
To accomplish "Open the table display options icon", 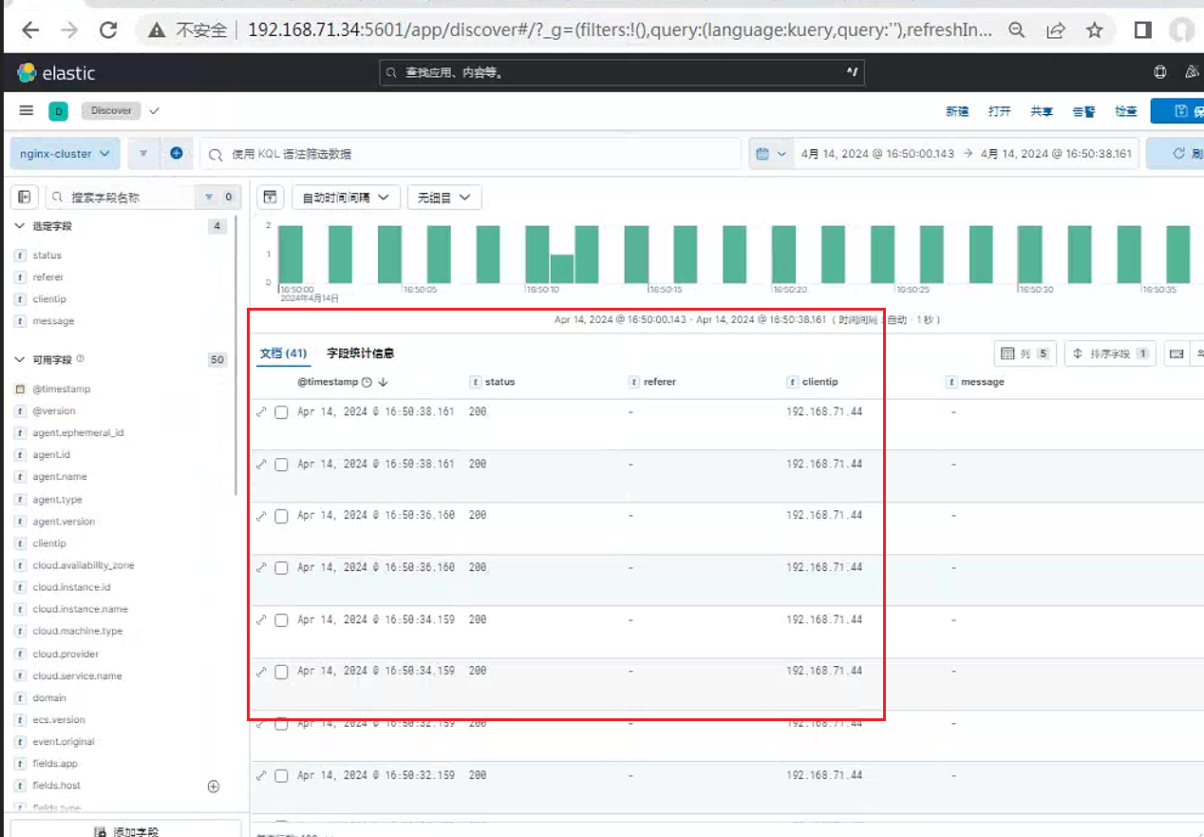I will (1176, 354).
